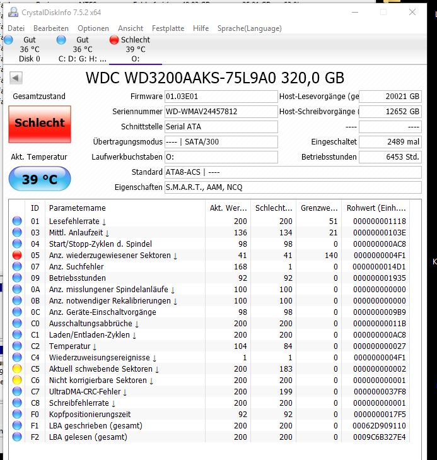The image size is (437, 460).
Task: Click the Grenzwe... column header
Action: point(319,208)
